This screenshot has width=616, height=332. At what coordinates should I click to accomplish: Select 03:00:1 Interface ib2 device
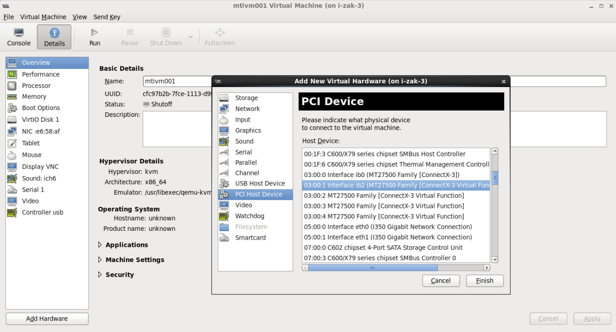point(396,185)
